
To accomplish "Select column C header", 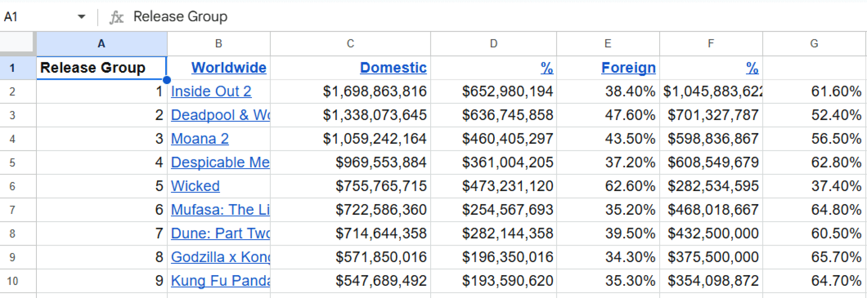I will click(x=350, y=44).
